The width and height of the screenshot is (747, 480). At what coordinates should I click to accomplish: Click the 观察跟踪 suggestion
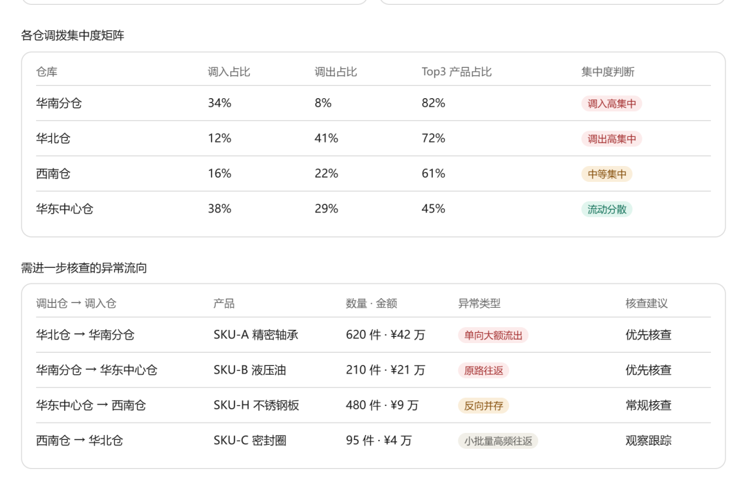pos(648,441)
